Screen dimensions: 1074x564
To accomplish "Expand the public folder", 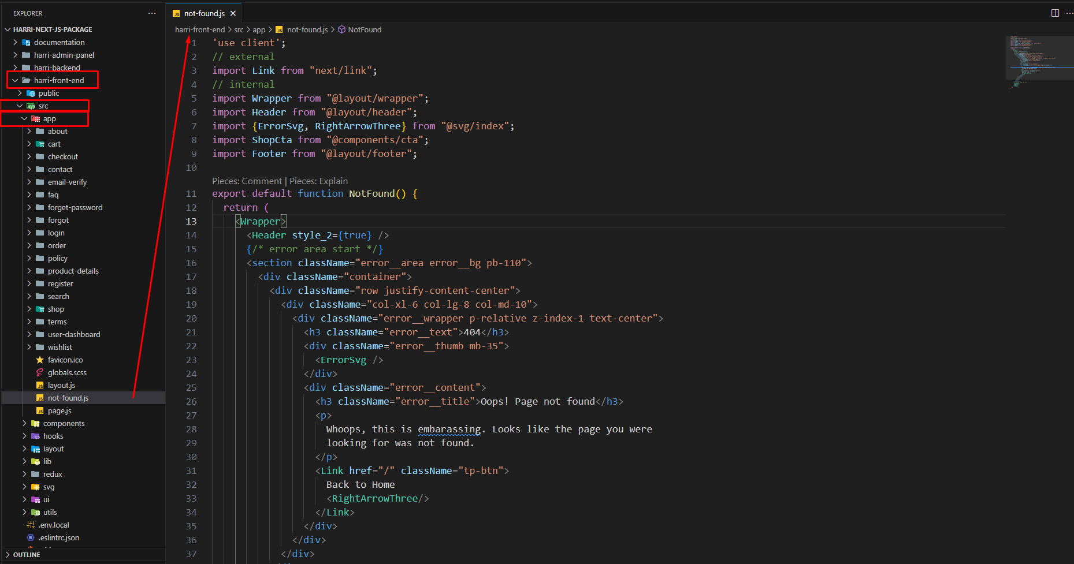I will (x=20, y=93).
